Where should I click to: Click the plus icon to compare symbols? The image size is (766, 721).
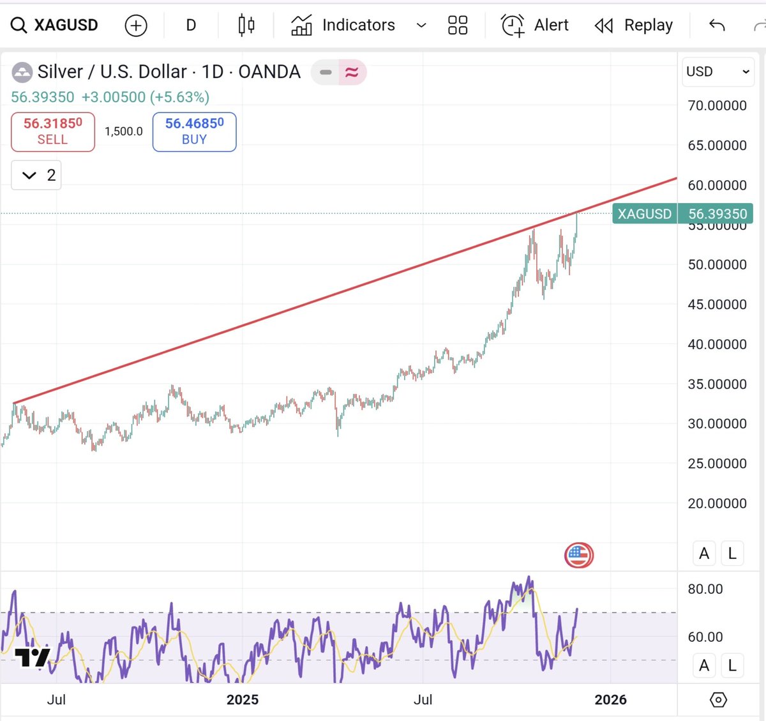[136, 25]
